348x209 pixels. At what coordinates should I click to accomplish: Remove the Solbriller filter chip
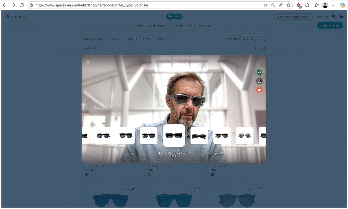pos(95,48)
